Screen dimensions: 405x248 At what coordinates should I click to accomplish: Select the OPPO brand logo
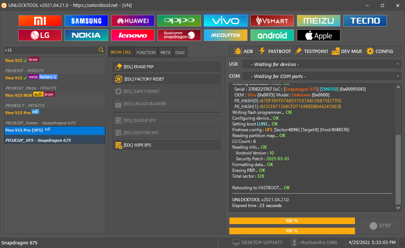pos(179,21)
